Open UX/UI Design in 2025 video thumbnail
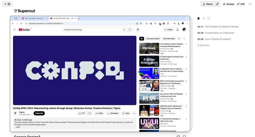255x137 pixels. [x=149, y=123]
